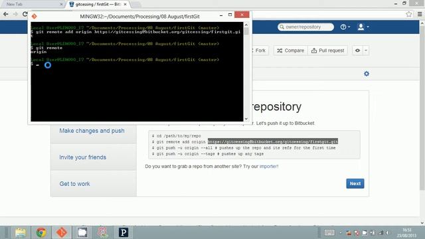Select Make changes and push step

(92, 131)
